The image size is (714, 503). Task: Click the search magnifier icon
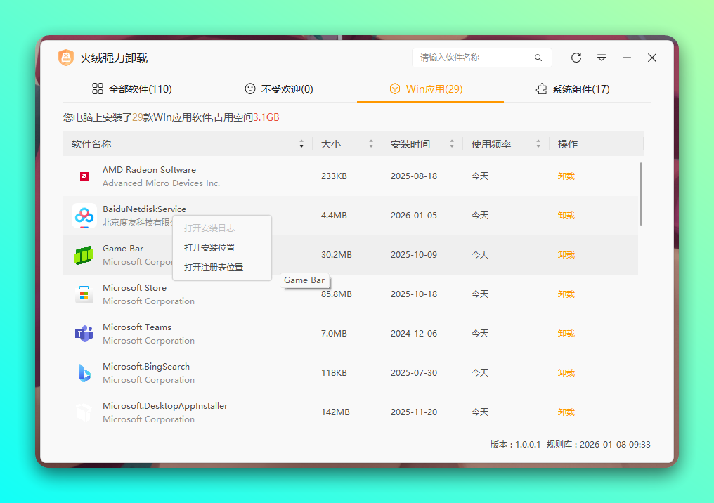(538, 58)
